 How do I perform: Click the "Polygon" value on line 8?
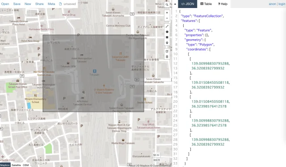206,45
